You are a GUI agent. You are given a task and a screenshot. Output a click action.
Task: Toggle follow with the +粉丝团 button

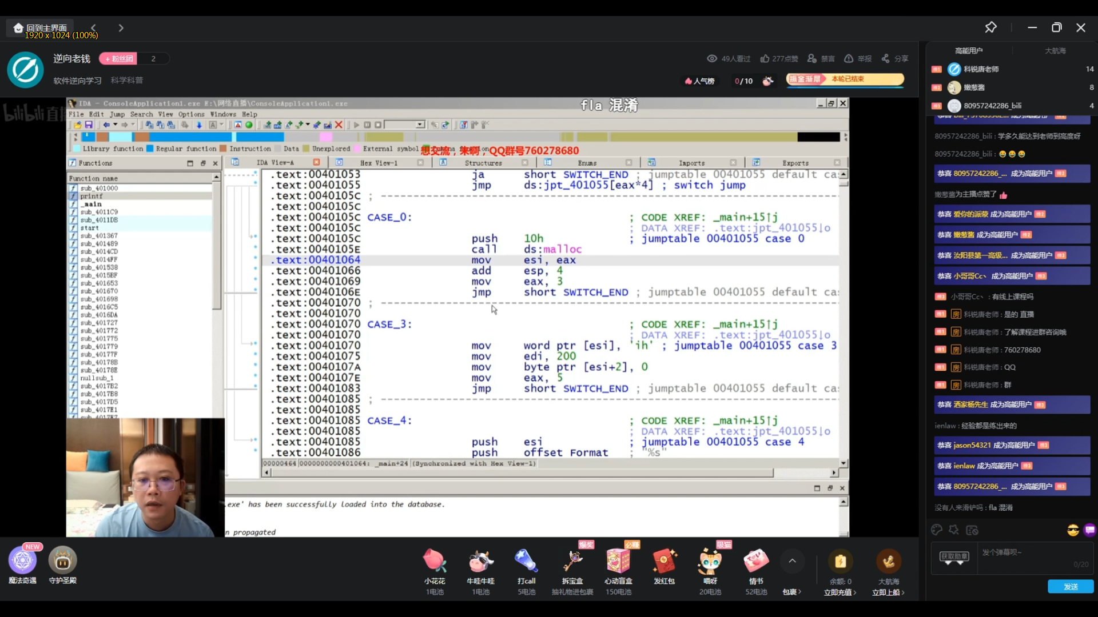pos(119,58)
